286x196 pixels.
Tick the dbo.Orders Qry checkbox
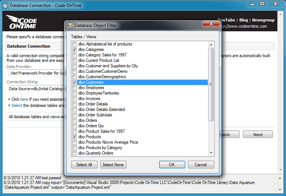coord(74,126)
